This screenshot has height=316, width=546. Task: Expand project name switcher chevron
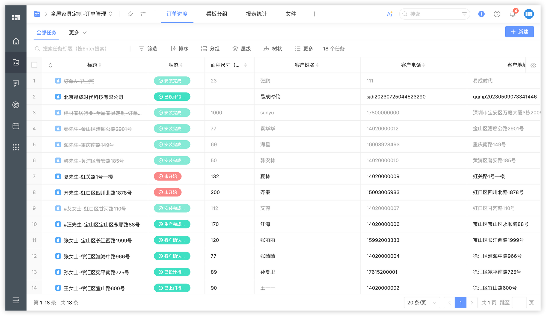coord(111,14)
